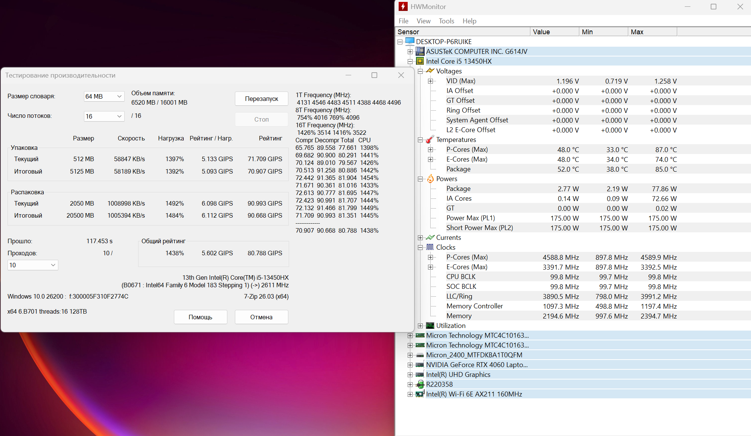The height and width of the screenshot is (436, 751).
Task: Click the first Micron MTC4C10163 memory icon
Action: coord(420,335)
